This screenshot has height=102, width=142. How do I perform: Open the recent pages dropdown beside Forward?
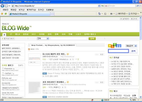9,6
